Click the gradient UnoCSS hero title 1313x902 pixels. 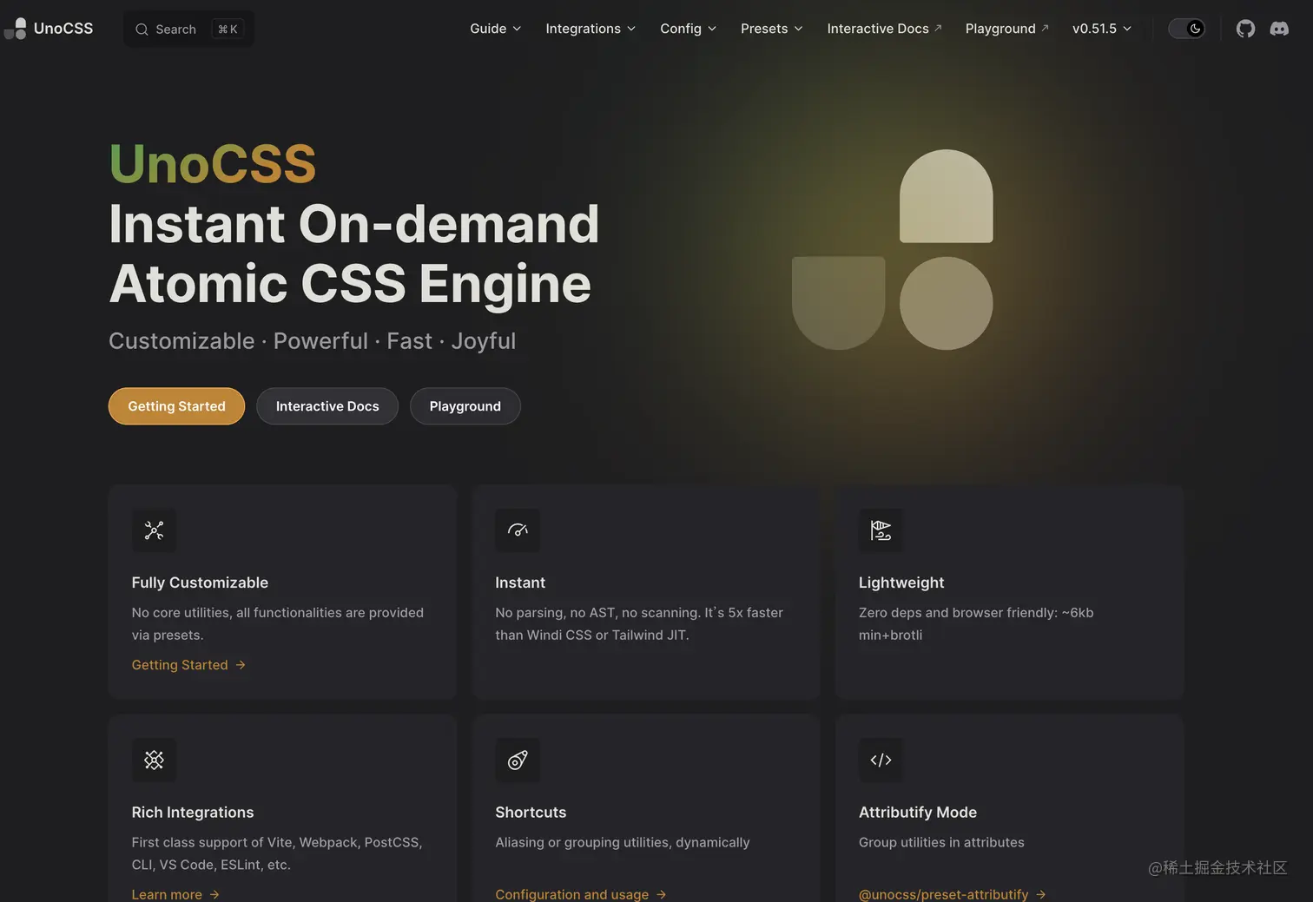(213, 163)
